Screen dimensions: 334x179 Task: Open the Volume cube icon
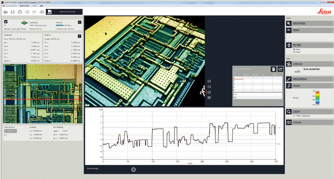289,122
